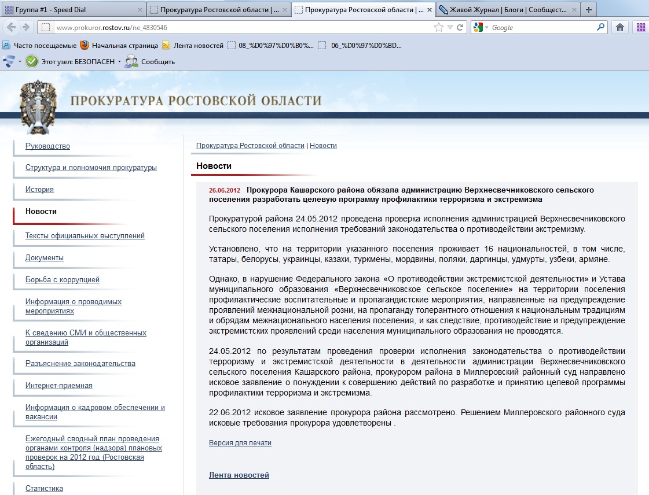Viewport: 649px width, 495px height.
Task: Click the home page icon
Action: tap(620, 27)
